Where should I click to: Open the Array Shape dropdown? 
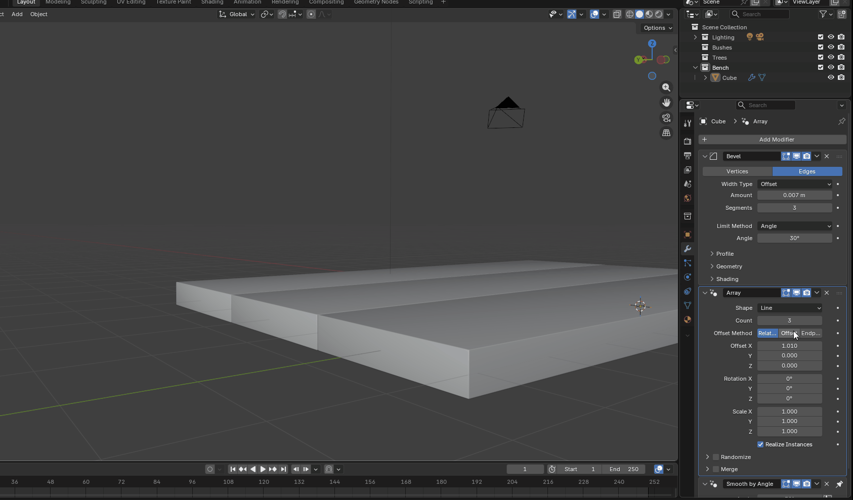pos(790,308)
